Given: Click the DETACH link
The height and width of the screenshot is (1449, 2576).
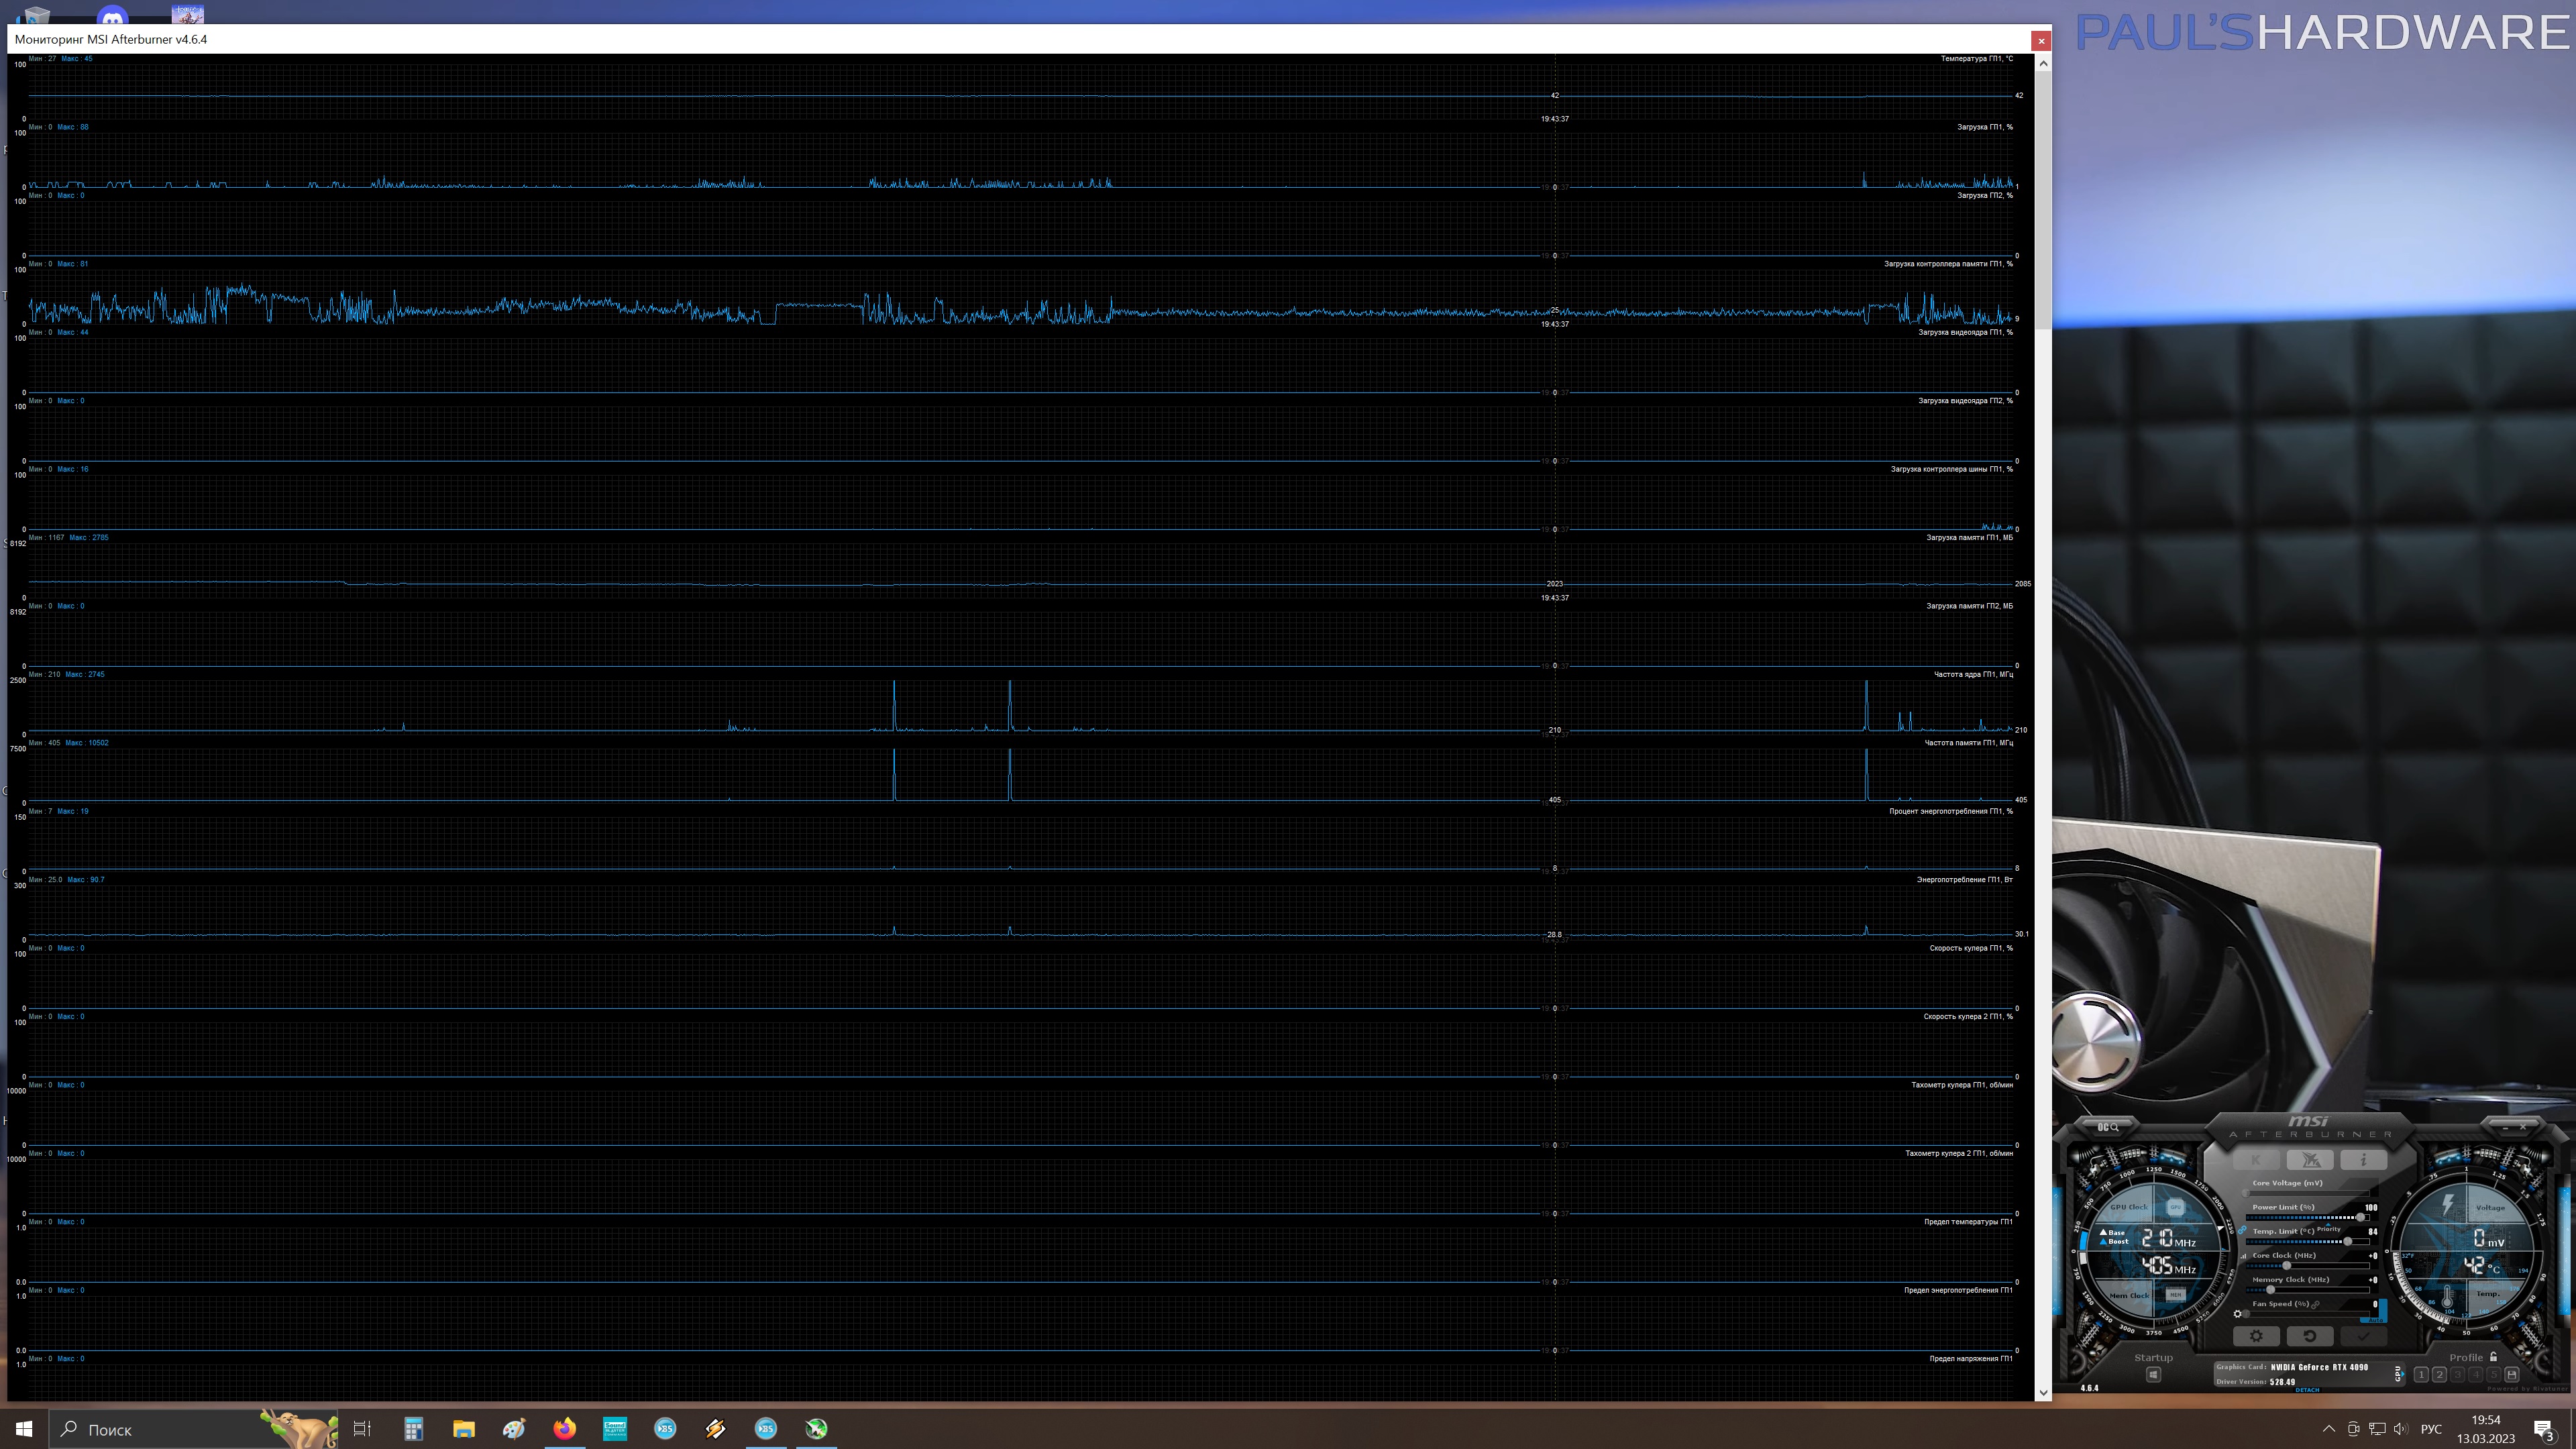Looking at the screenshot, I should pos(2307,1390).
